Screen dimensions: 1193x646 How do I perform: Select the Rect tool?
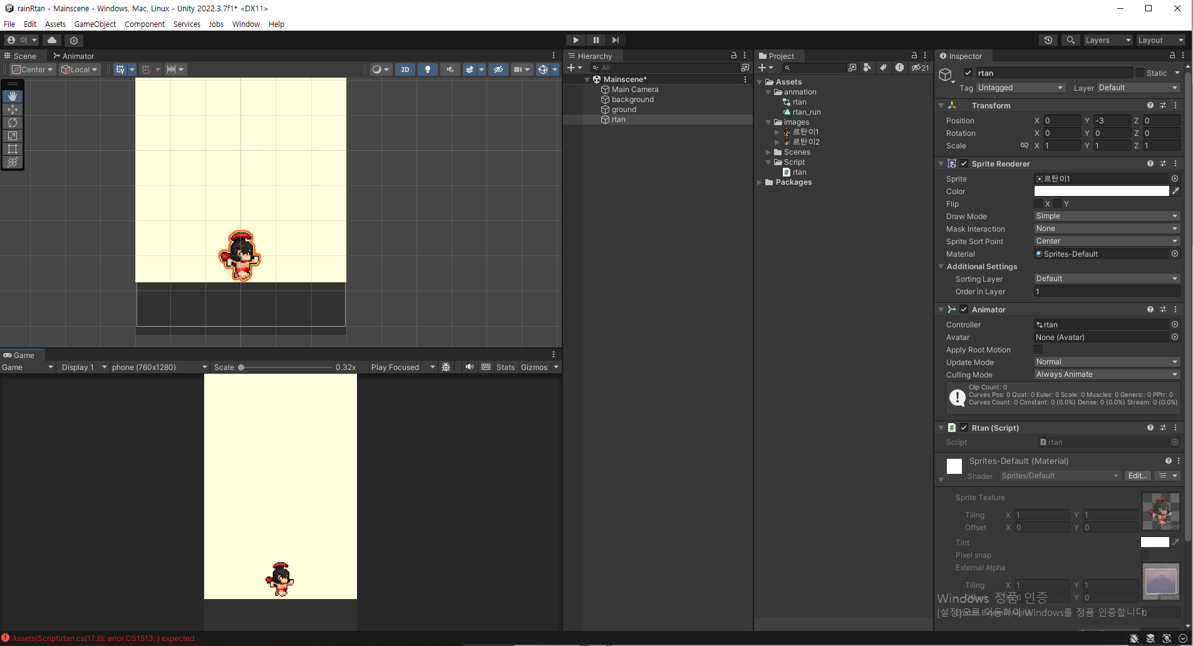(x=13, y=149)
